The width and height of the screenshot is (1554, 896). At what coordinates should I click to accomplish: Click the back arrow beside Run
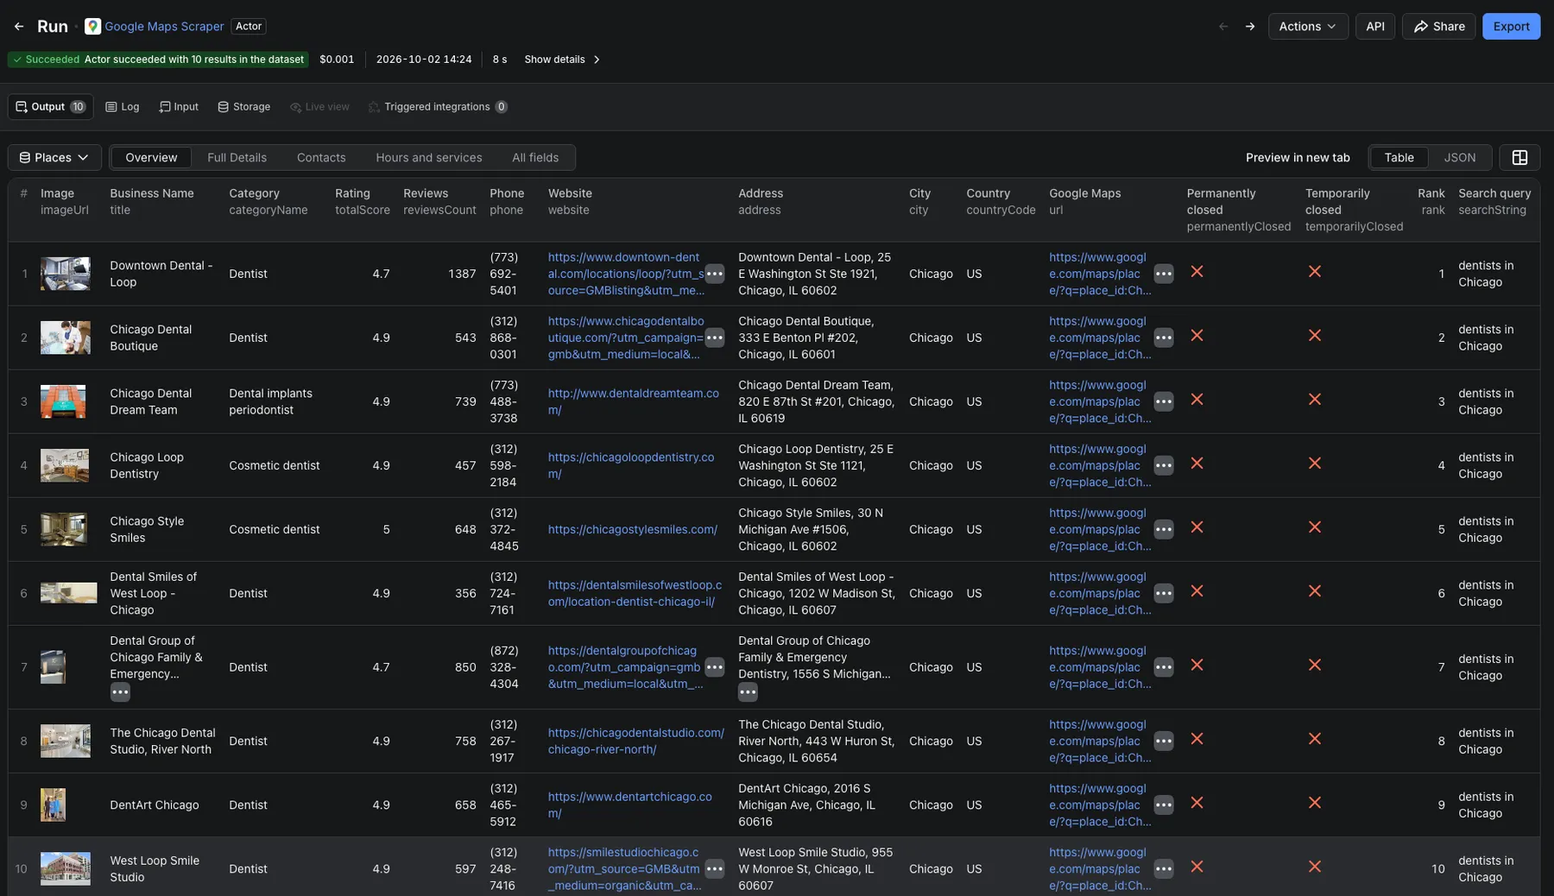pos(19,27)
